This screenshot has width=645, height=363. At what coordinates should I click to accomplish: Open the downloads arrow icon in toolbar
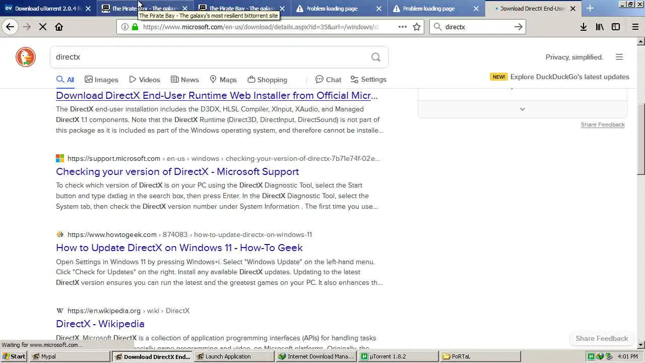(x=583, y=27)
